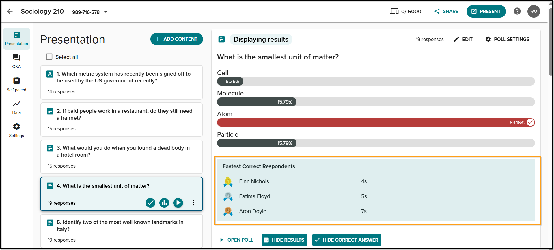Open the session code 989-716-578 dropdown
554x250 pixels.
point(89,12)
